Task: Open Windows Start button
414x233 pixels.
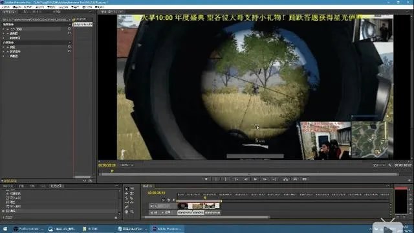Action: tap(5, 228)
